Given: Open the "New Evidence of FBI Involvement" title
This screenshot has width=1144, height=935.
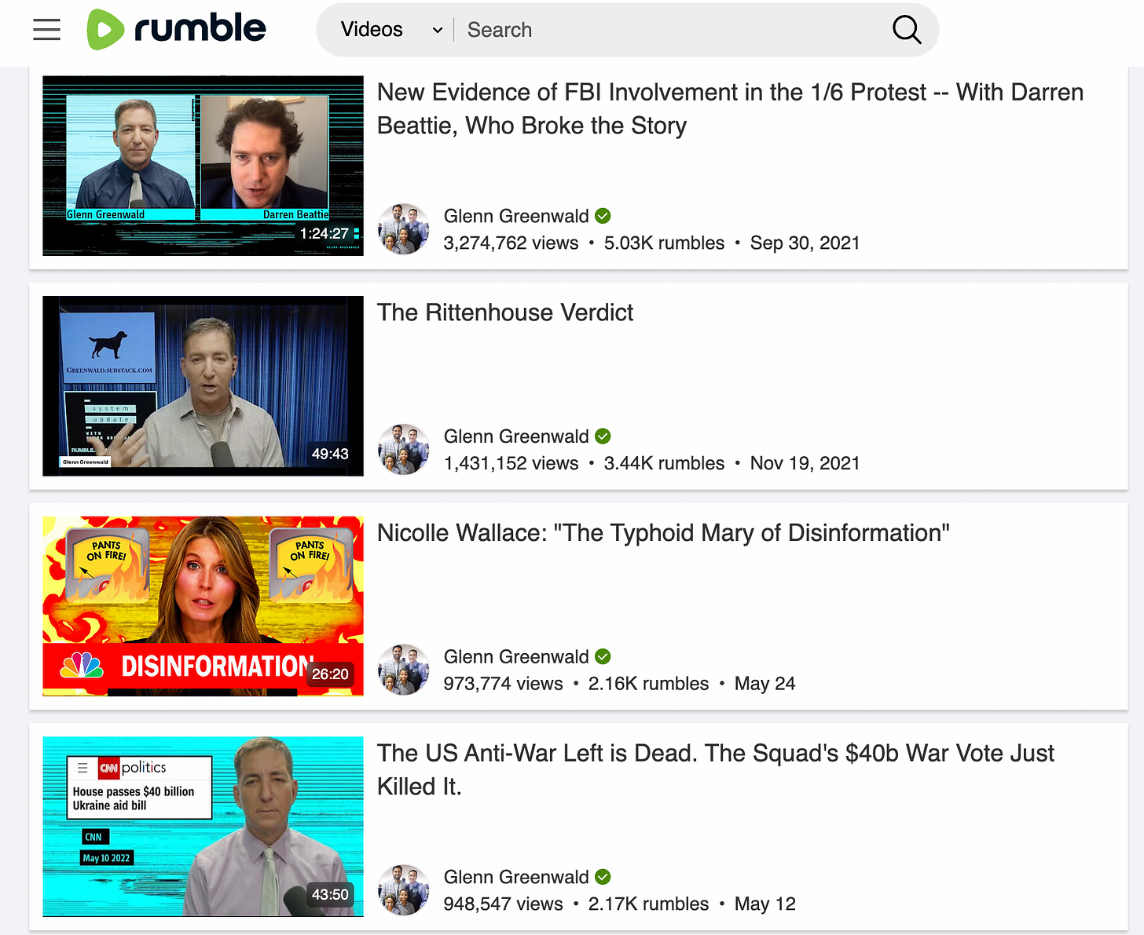Looking at the screenshot, I should pos(729,108).
